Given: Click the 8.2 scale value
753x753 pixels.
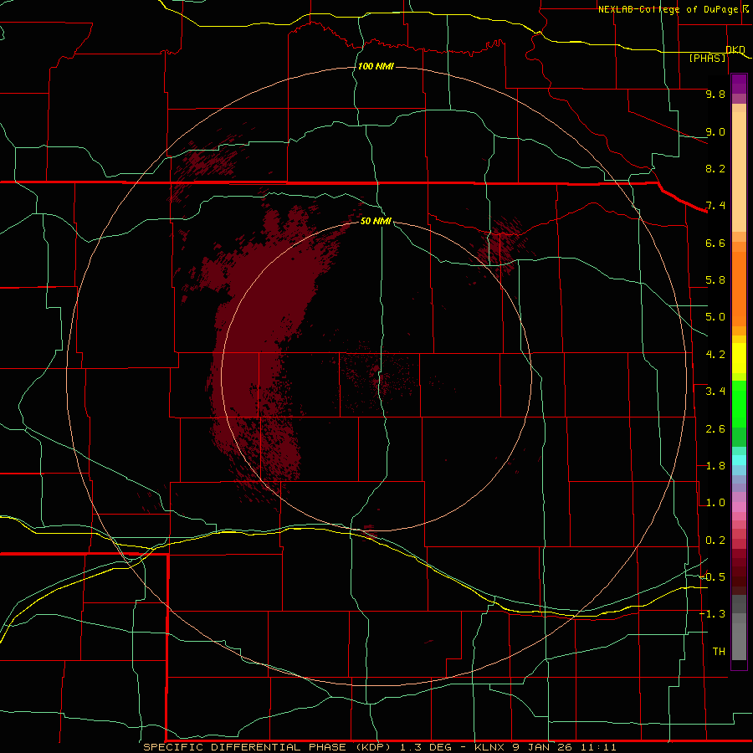Looking at the screenshot, I should [715, 168].
